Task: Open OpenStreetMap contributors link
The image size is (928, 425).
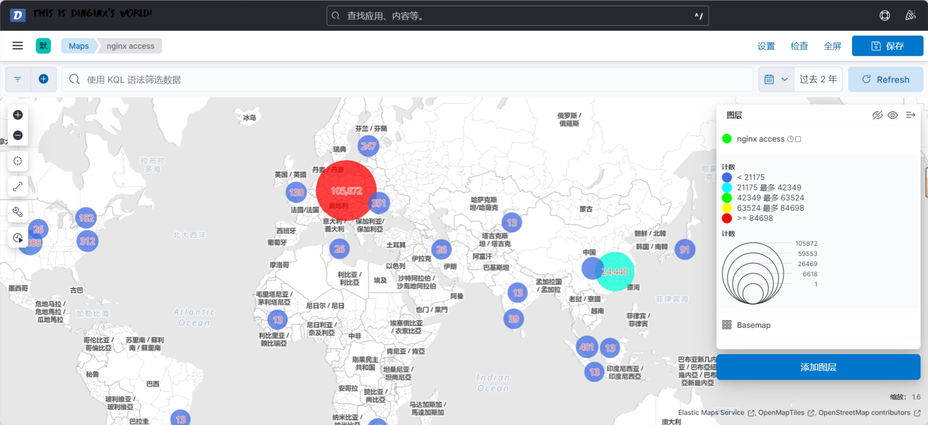Action: point(869,413)
